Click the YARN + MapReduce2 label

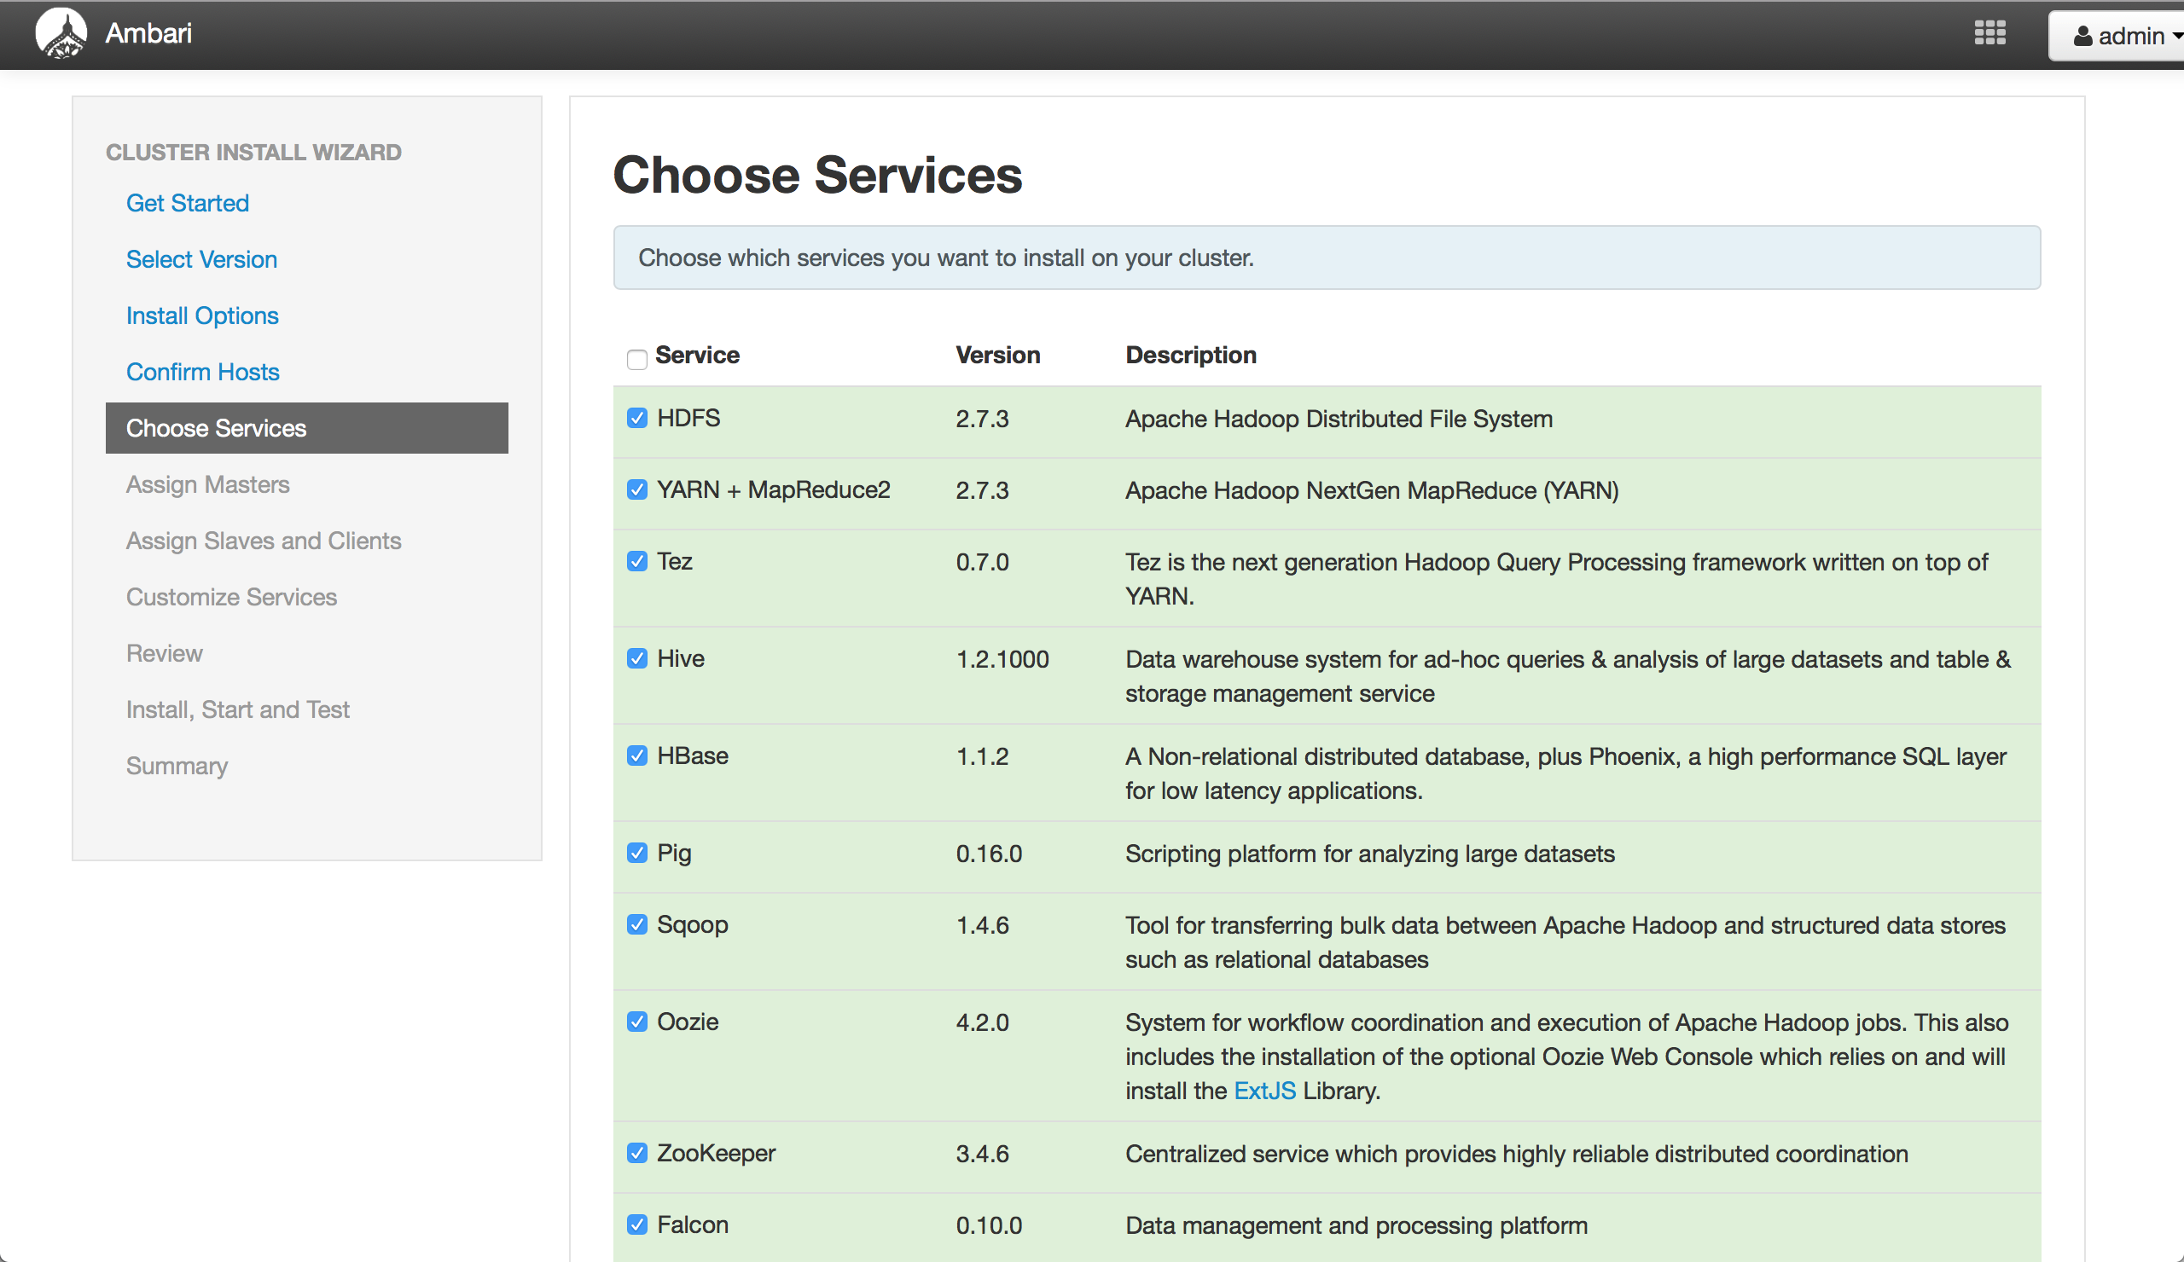coord(773,490)
